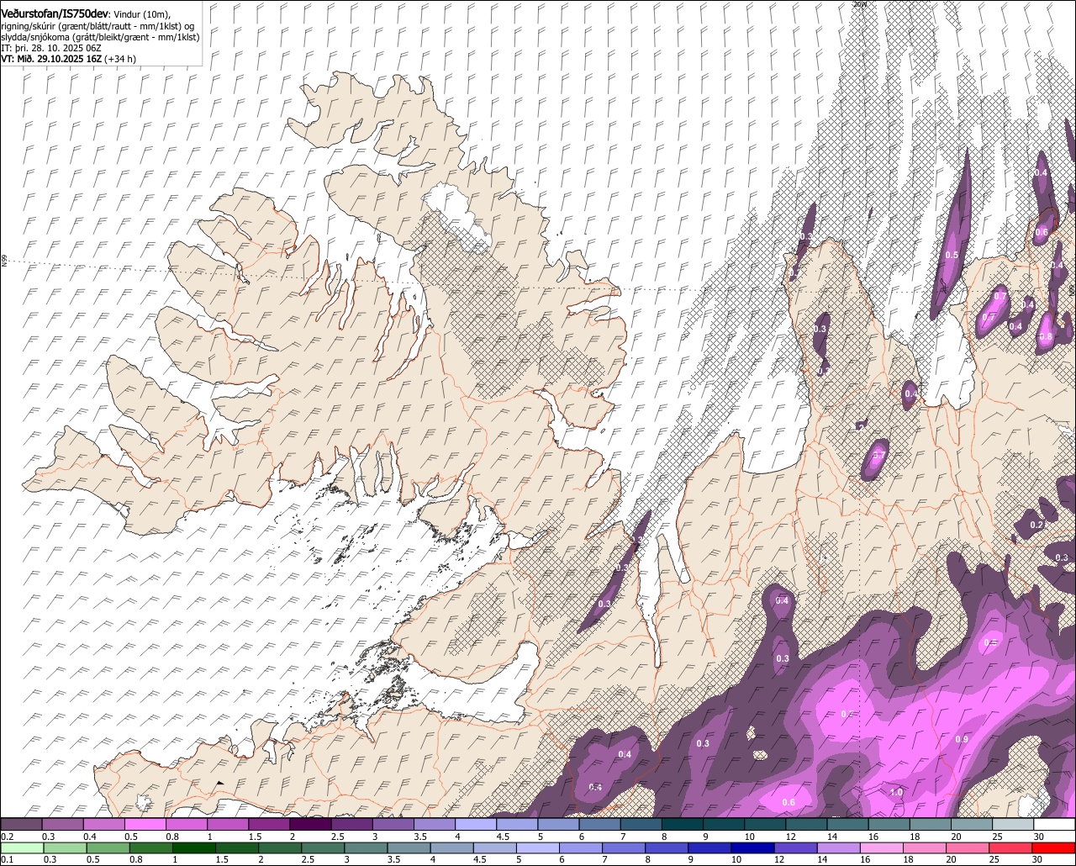Select the bright red 30 swatch in lower scale
1076x866 pixels.
tap(1054, 848)
